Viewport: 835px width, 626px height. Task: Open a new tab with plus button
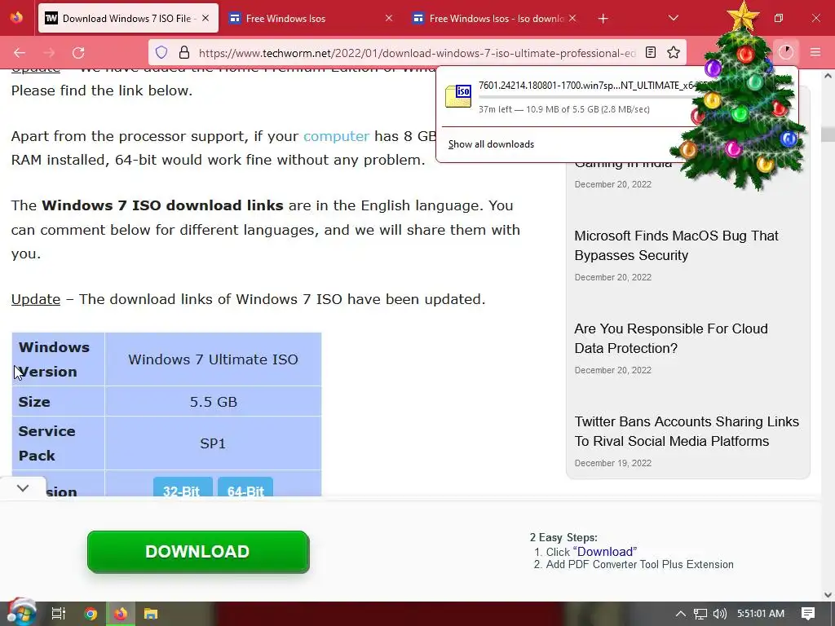(x=603, y=19)
